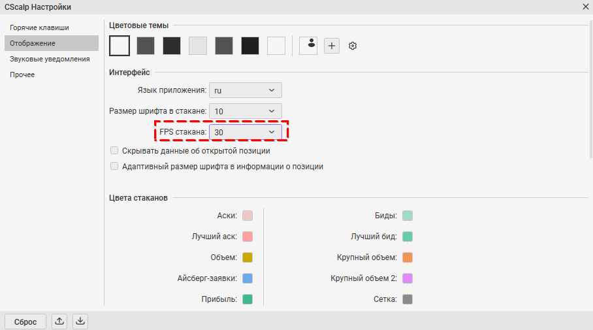Go to the "Горячие клавиши" section
The image size is (593, 330).
39,27
